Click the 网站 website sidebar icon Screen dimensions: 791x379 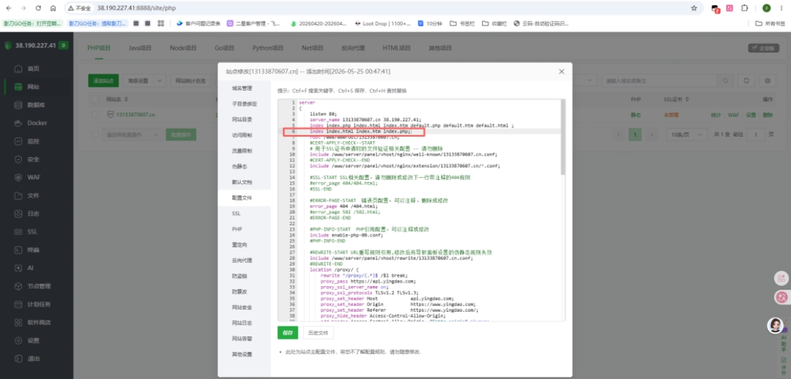18,86
